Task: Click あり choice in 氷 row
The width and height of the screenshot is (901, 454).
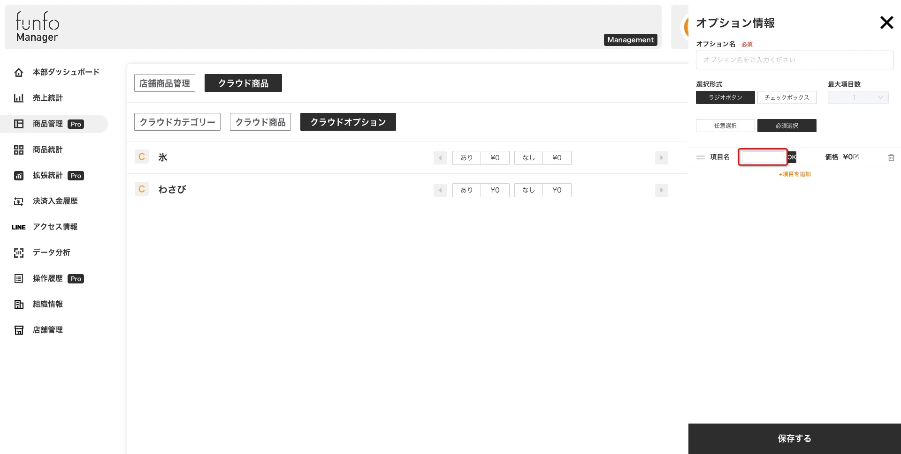Action: (x=466, y=158)
